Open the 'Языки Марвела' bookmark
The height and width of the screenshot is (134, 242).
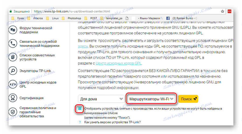point(147,18)
